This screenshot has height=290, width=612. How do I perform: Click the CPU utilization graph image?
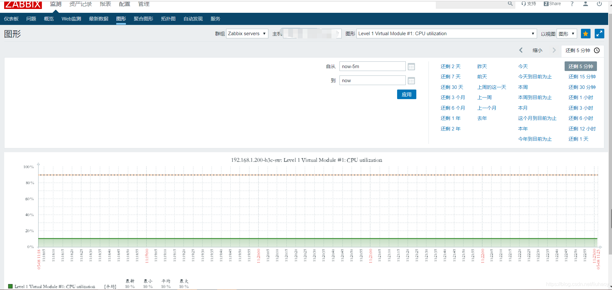click(x=306, y=221)
